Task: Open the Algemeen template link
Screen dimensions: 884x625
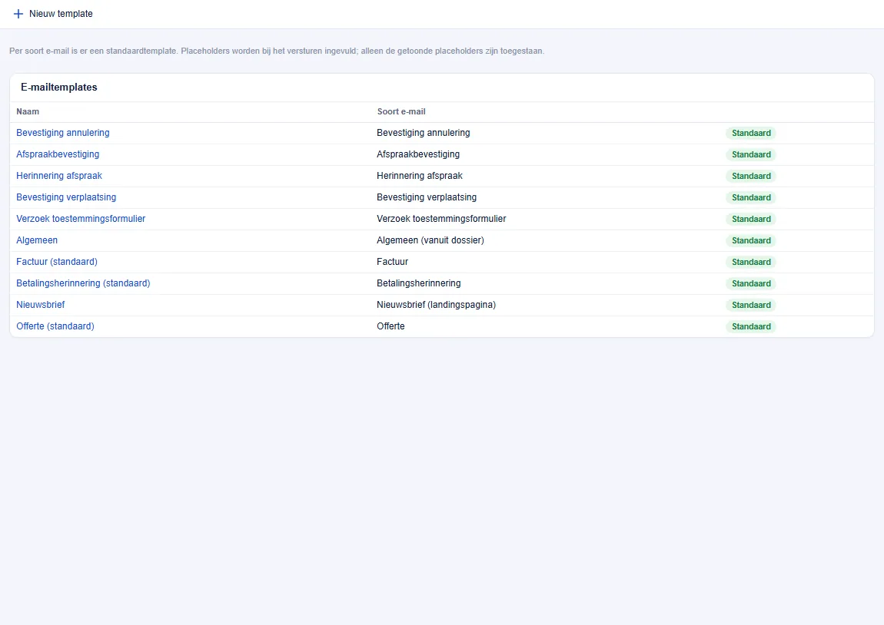Action: click(37, 240)
